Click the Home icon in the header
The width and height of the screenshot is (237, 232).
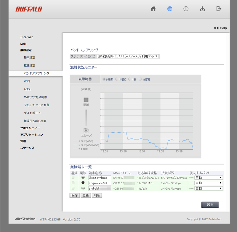(153, 9)
